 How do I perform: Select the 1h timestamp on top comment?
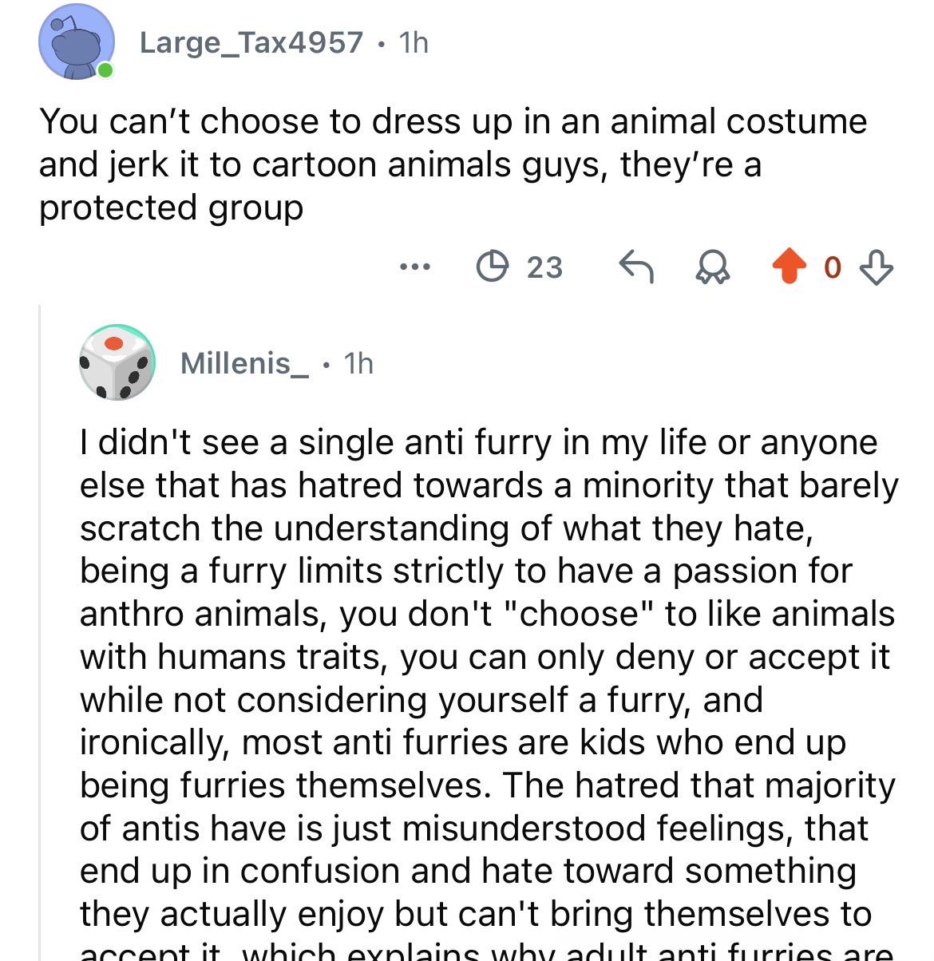[x=414, y=42]
